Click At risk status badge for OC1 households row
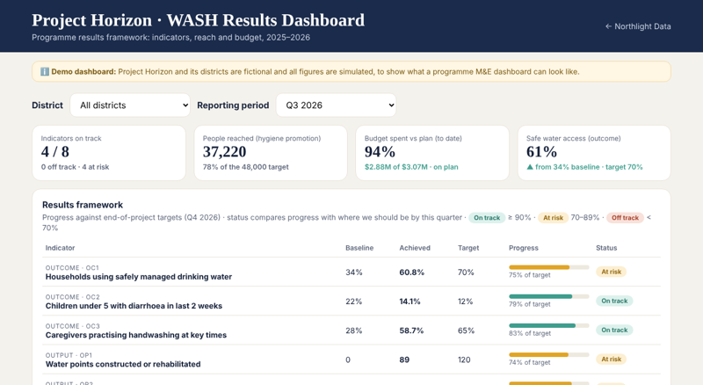Image resolution: width=703 pixels, height=385 pixels. click(x=611, y=272)
